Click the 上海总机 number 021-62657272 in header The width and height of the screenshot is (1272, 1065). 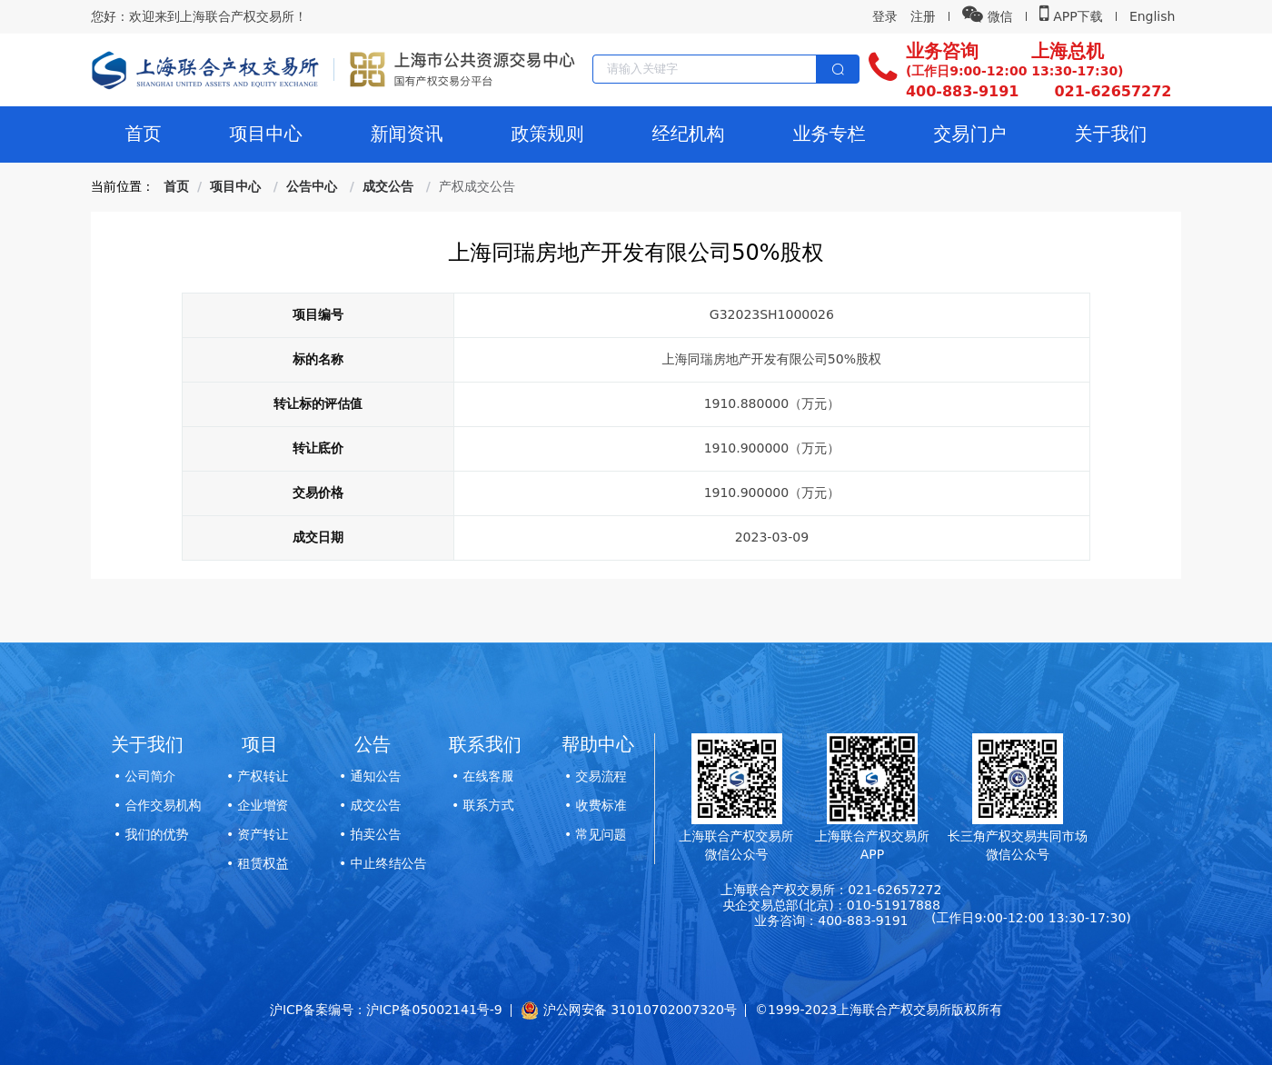click(1112, 91)
